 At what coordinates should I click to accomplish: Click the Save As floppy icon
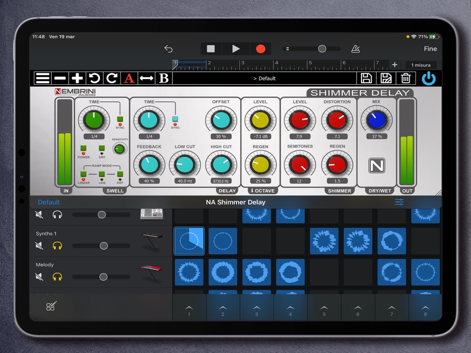386,78
